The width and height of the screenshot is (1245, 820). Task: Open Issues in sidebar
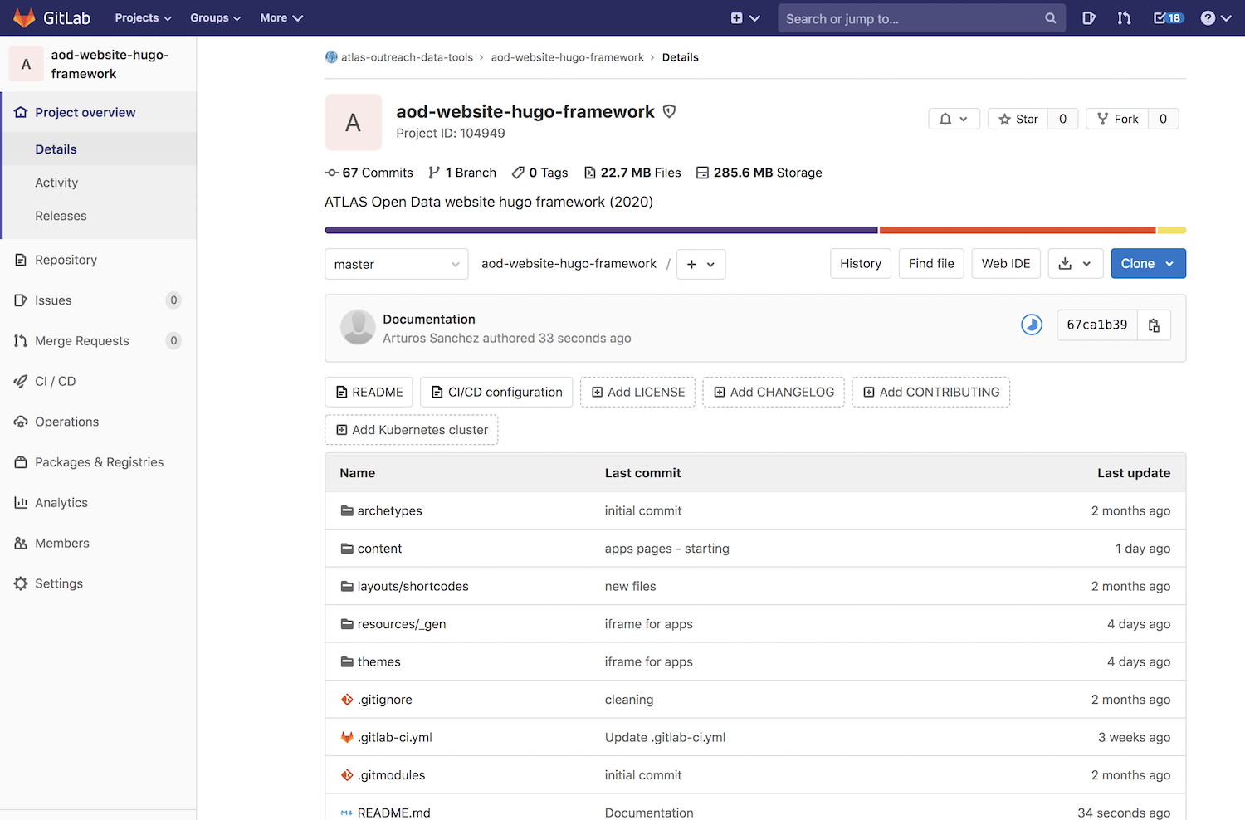point(99,300)
